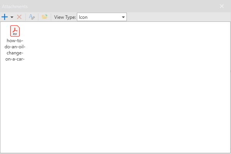Select the PDF attachment file icon
This screenshot has width=231, height=154.
tap(15, 31)
